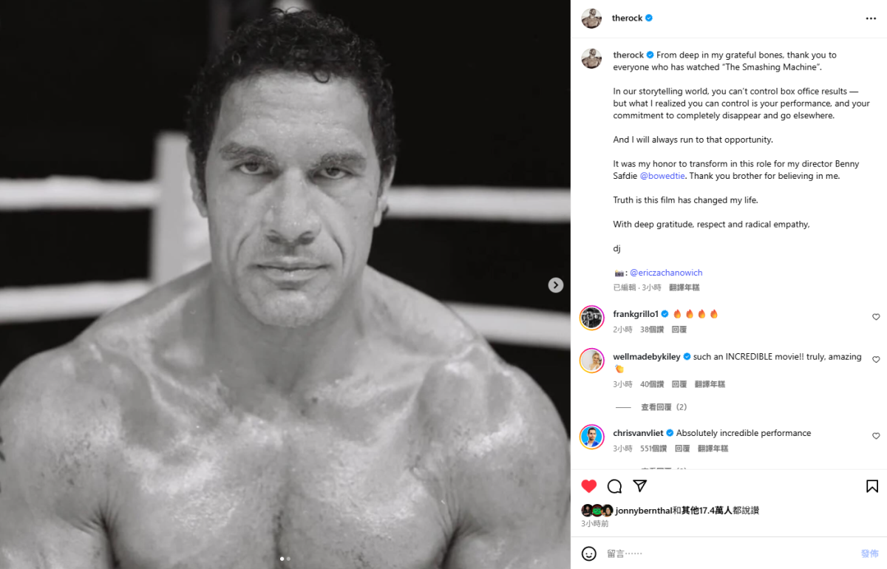
Task: Click the comment input field
Action: point(724,553)
